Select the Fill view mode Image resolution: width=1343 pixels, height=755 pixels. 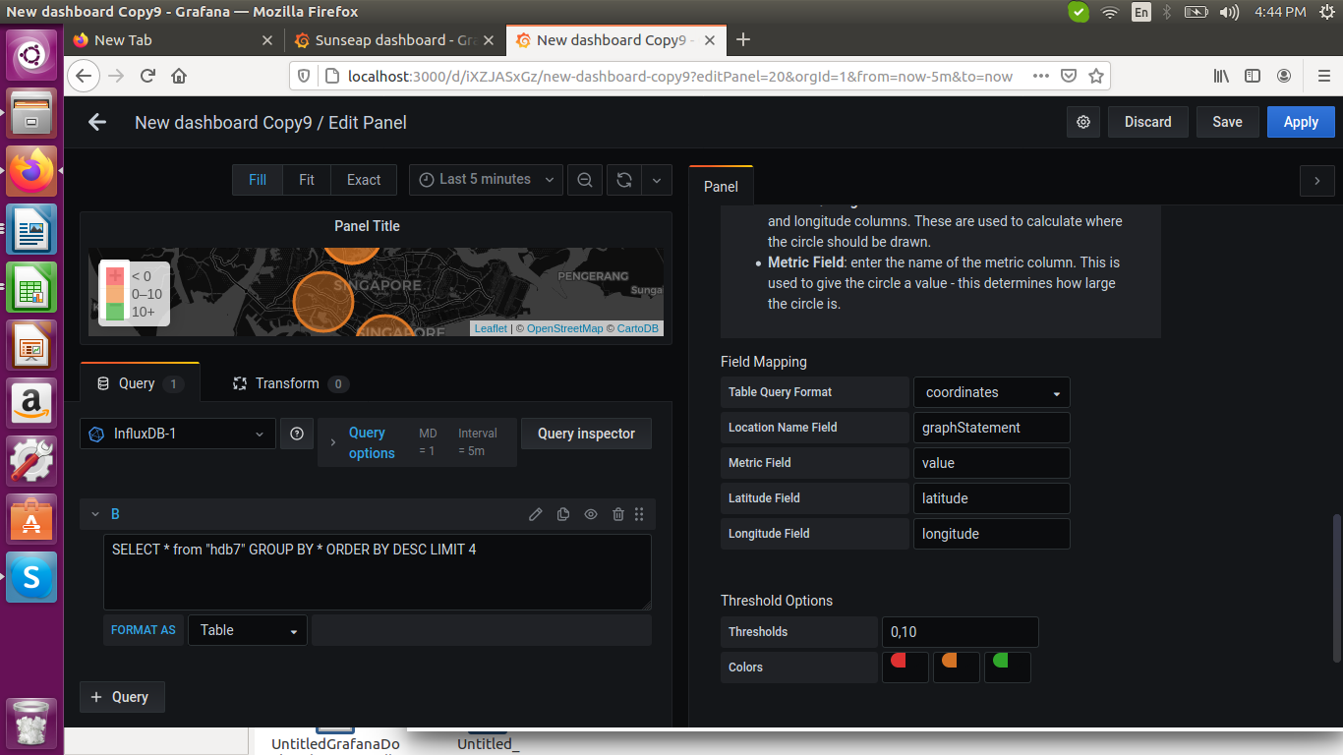[257, 179]
